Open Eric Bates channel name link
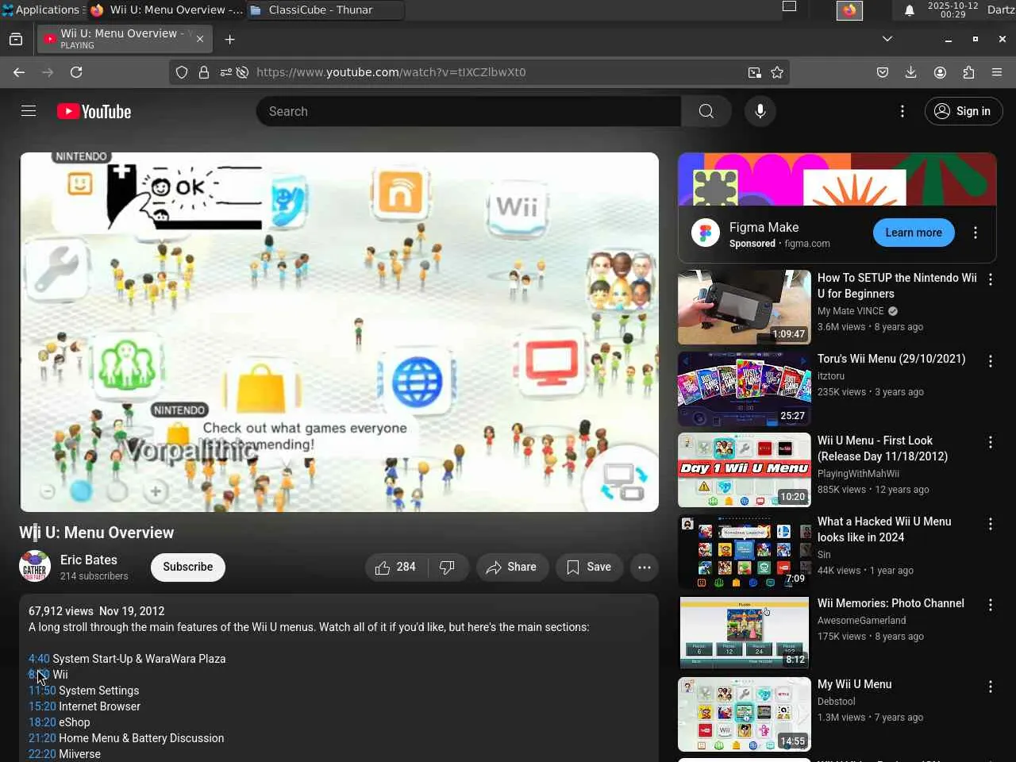 pyautogui.click(x=89, y=560)
